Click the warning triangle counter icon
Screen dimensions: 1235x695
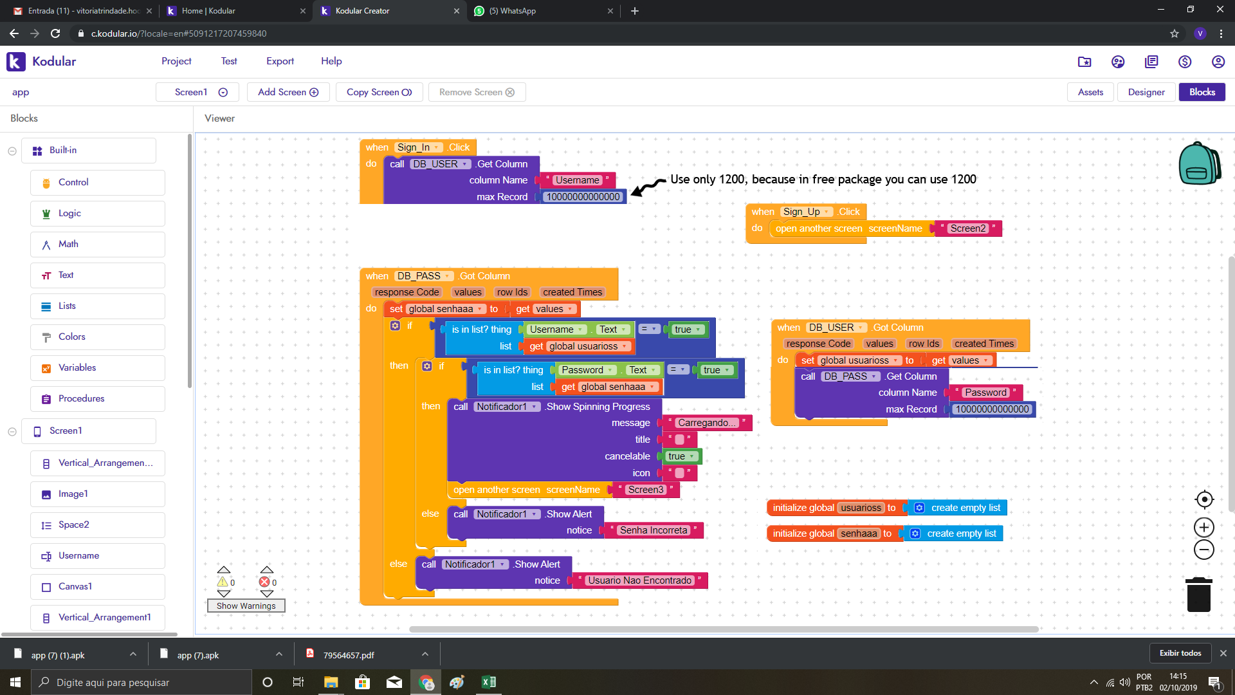pos(223,582)
